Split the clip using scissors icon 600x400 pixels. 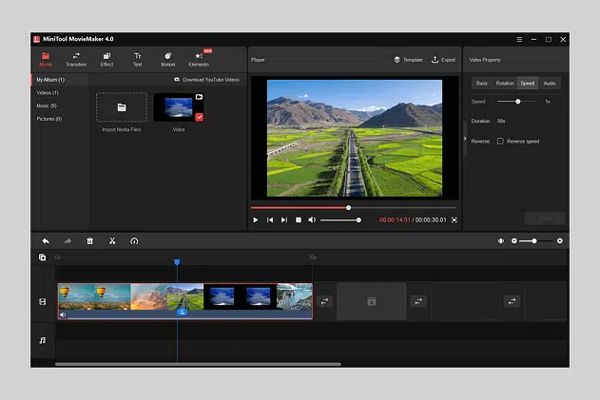pyautogui.click(x=112, y=241)
